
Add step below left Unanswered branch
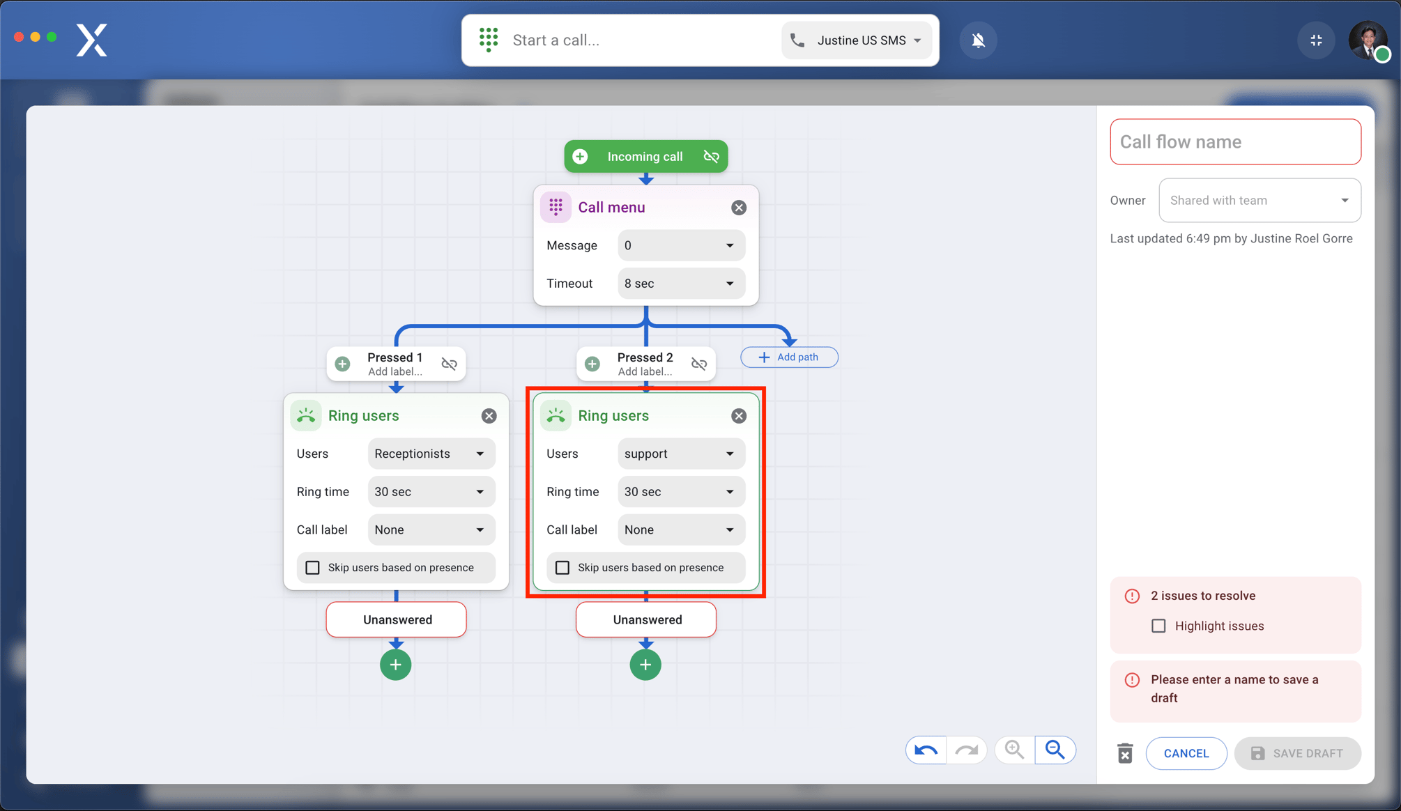(395, 665)
